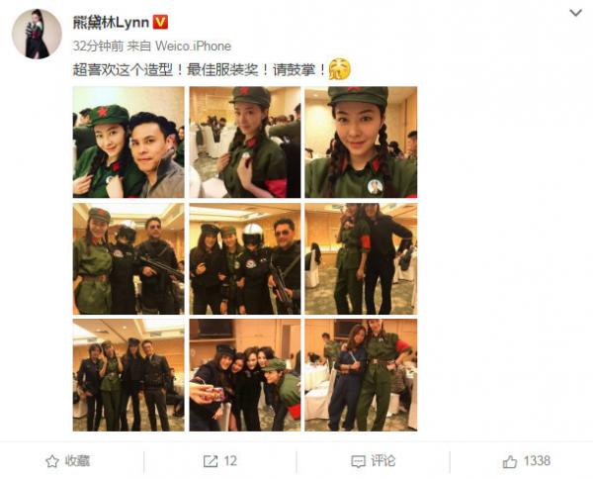Click the thumbs-up like icon
This screenshot has width=593, height=479.
[x=509, y=461]
